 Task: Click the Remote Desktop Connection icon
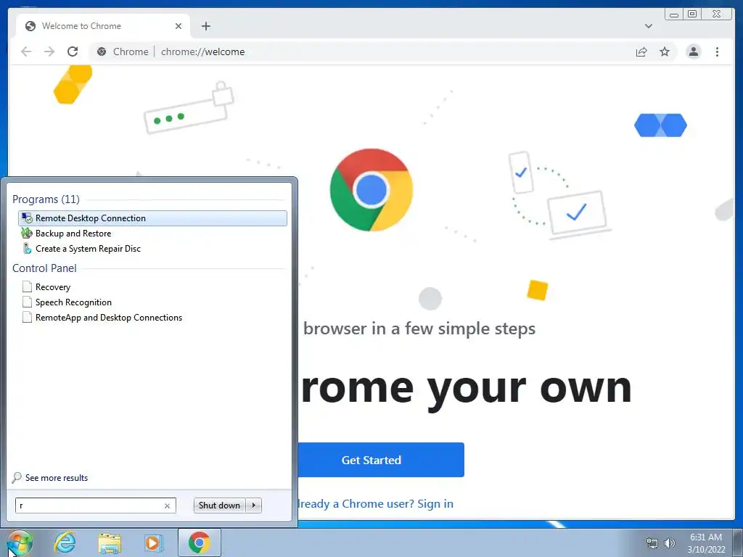point(27,218)
